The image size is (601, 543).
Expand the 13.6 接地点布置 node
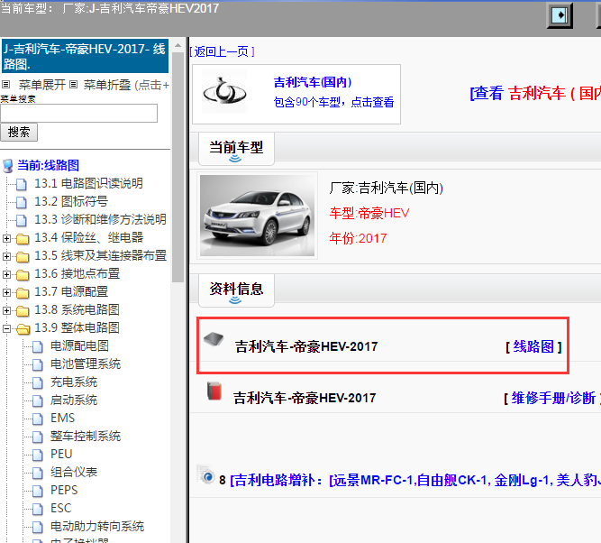tap(6, 274)
